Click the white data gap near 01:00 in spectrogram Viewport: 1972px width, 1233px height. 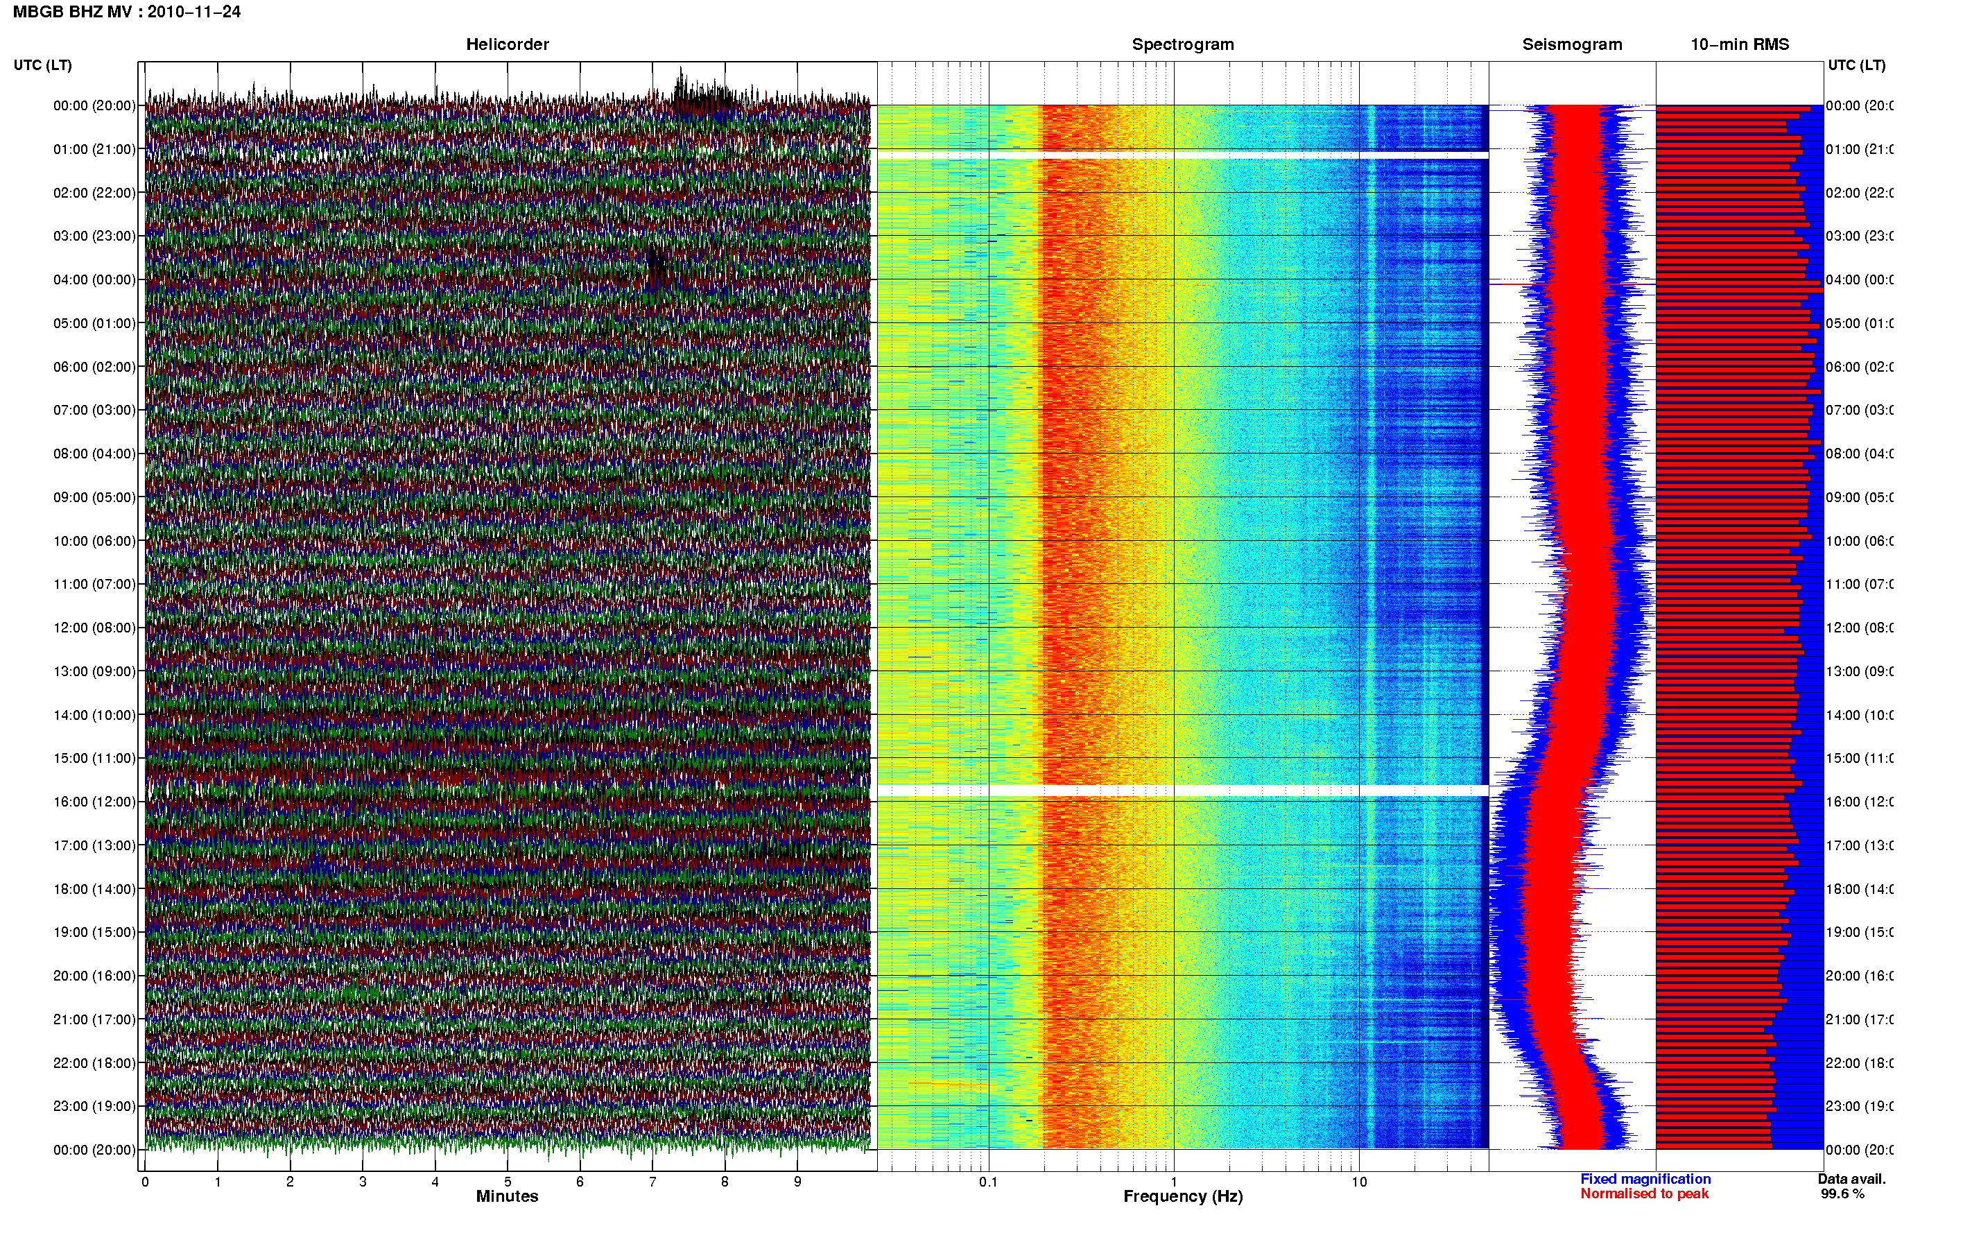(1183, 155)
